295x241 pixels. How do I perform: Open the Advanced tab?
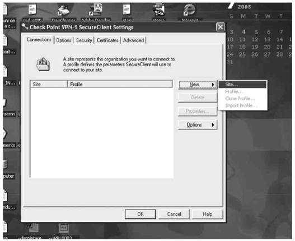click(133, 40)
